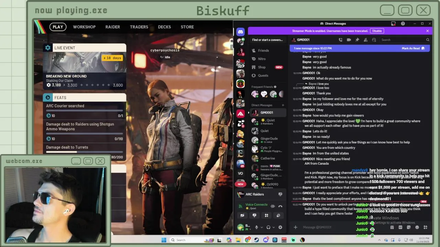Start an activity in voice panel
The width and height of the screenshot is (440, 247).
(x=266, y=215)
